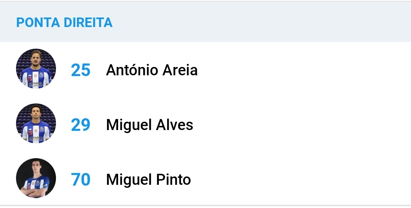Open the Miguel Alves row's empty area
The width and height of the screenshot is (411, 208).
tap(304, 124)
